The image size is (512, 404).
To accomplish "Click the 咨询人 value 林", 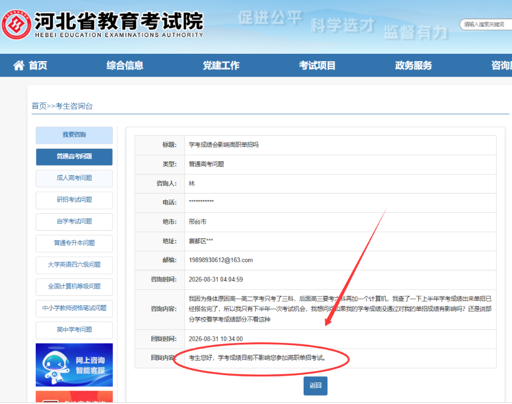I will pos(191,183).
